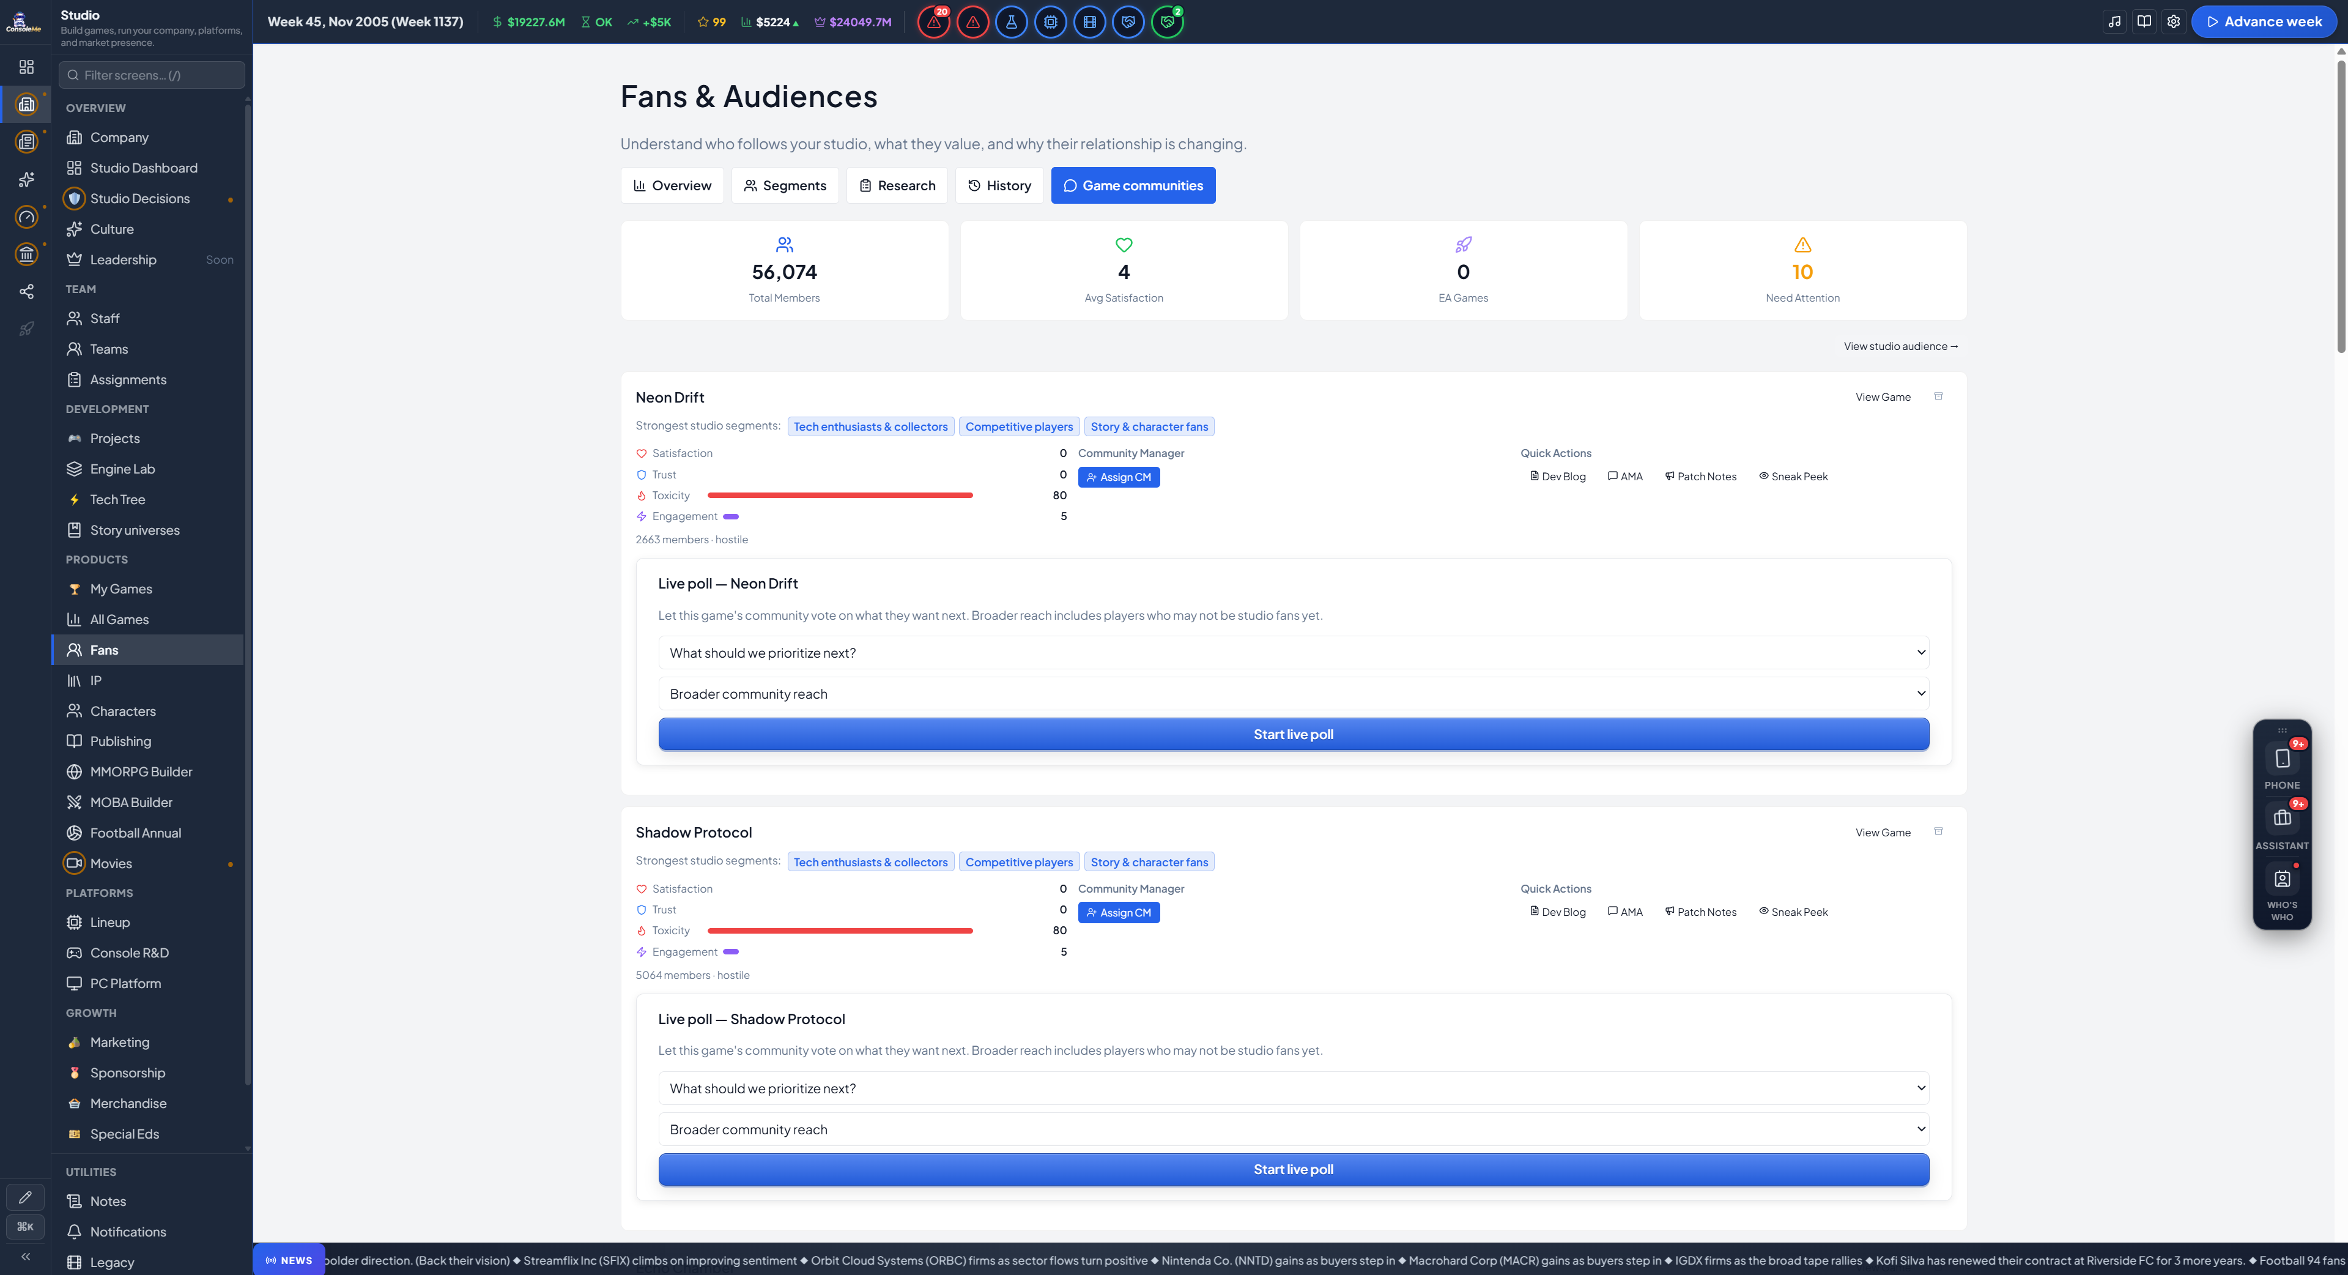Click the sparkles icon in left rail
2348x1275 pixels.
(x=26, y=180)
